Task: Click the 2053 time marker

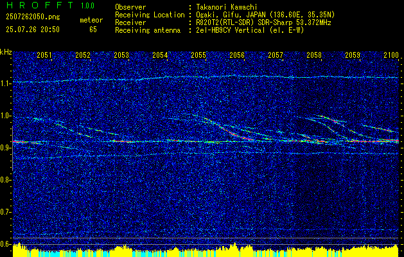Action: [x=121, y=55]
